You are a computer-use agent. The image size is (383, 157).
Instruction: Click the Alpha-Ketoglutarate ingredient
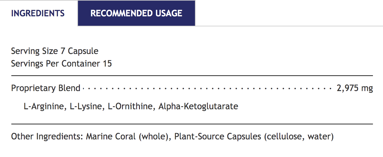[198, 106]
